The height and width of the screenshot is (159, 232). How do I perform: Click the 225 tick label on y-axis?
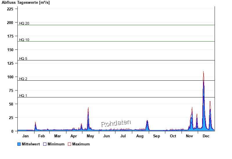coord(10,9)
